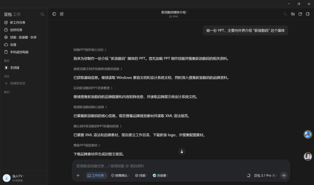Expand the 筹备PPT视觉素材 step
The width and height of the screenshot is (314, 185).
[87, 145]
